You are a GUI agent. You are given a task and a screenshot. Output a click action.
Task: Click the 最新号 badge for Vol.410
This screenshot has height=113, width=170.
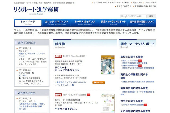[x=58, y=95]
